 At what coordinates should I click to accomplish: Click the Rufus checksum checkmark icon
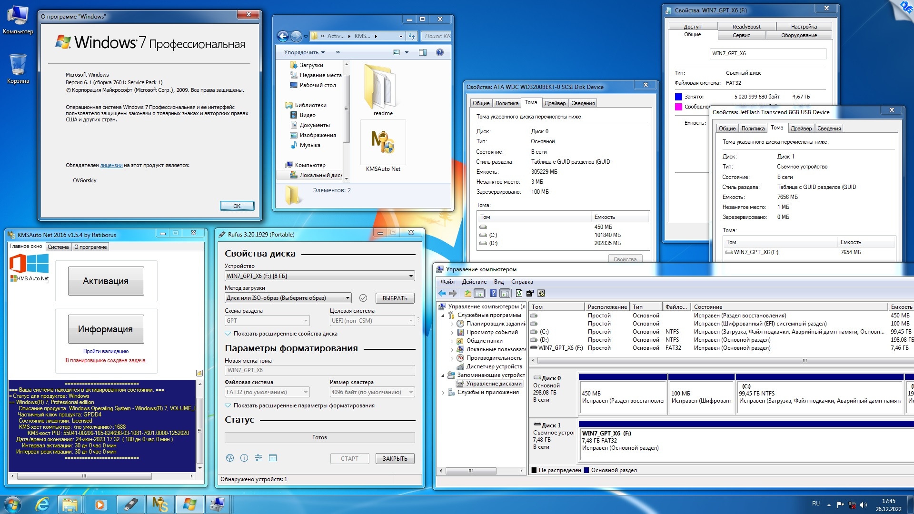[x=363, y=298]
